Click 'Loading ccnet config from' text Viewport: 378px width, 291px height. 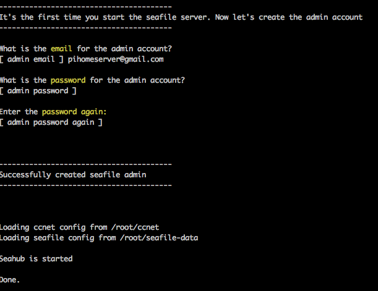click(x=54, y=227)
